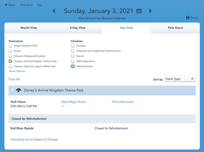Switch to the Month View tab
The height and width of the screenshot is (152, 204).
pyautogui.click(x=29, y=28)
